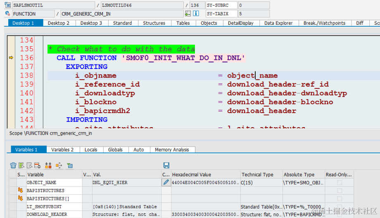380x218 pixels.
Task: Click the LT_SMOFSUBINT variable cell
Action: [x=54, y=206]
